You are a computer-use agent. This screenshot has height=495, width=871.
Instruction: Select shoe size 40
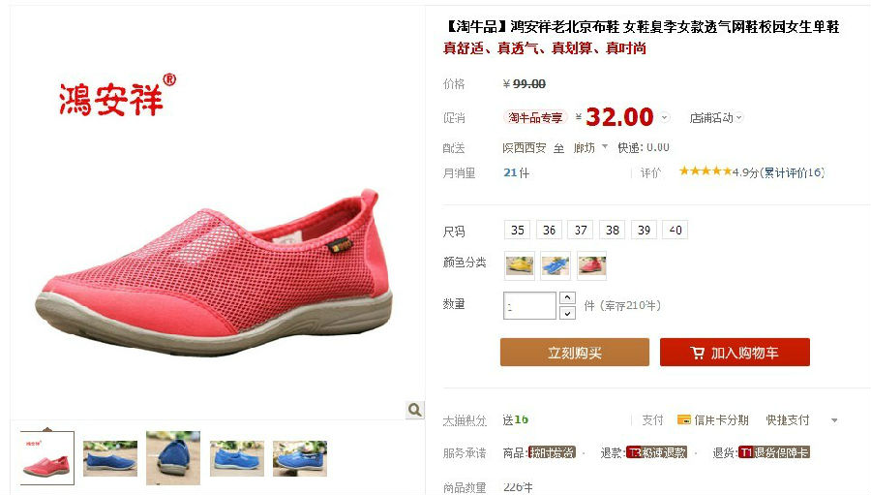click(x=675, y=230)
